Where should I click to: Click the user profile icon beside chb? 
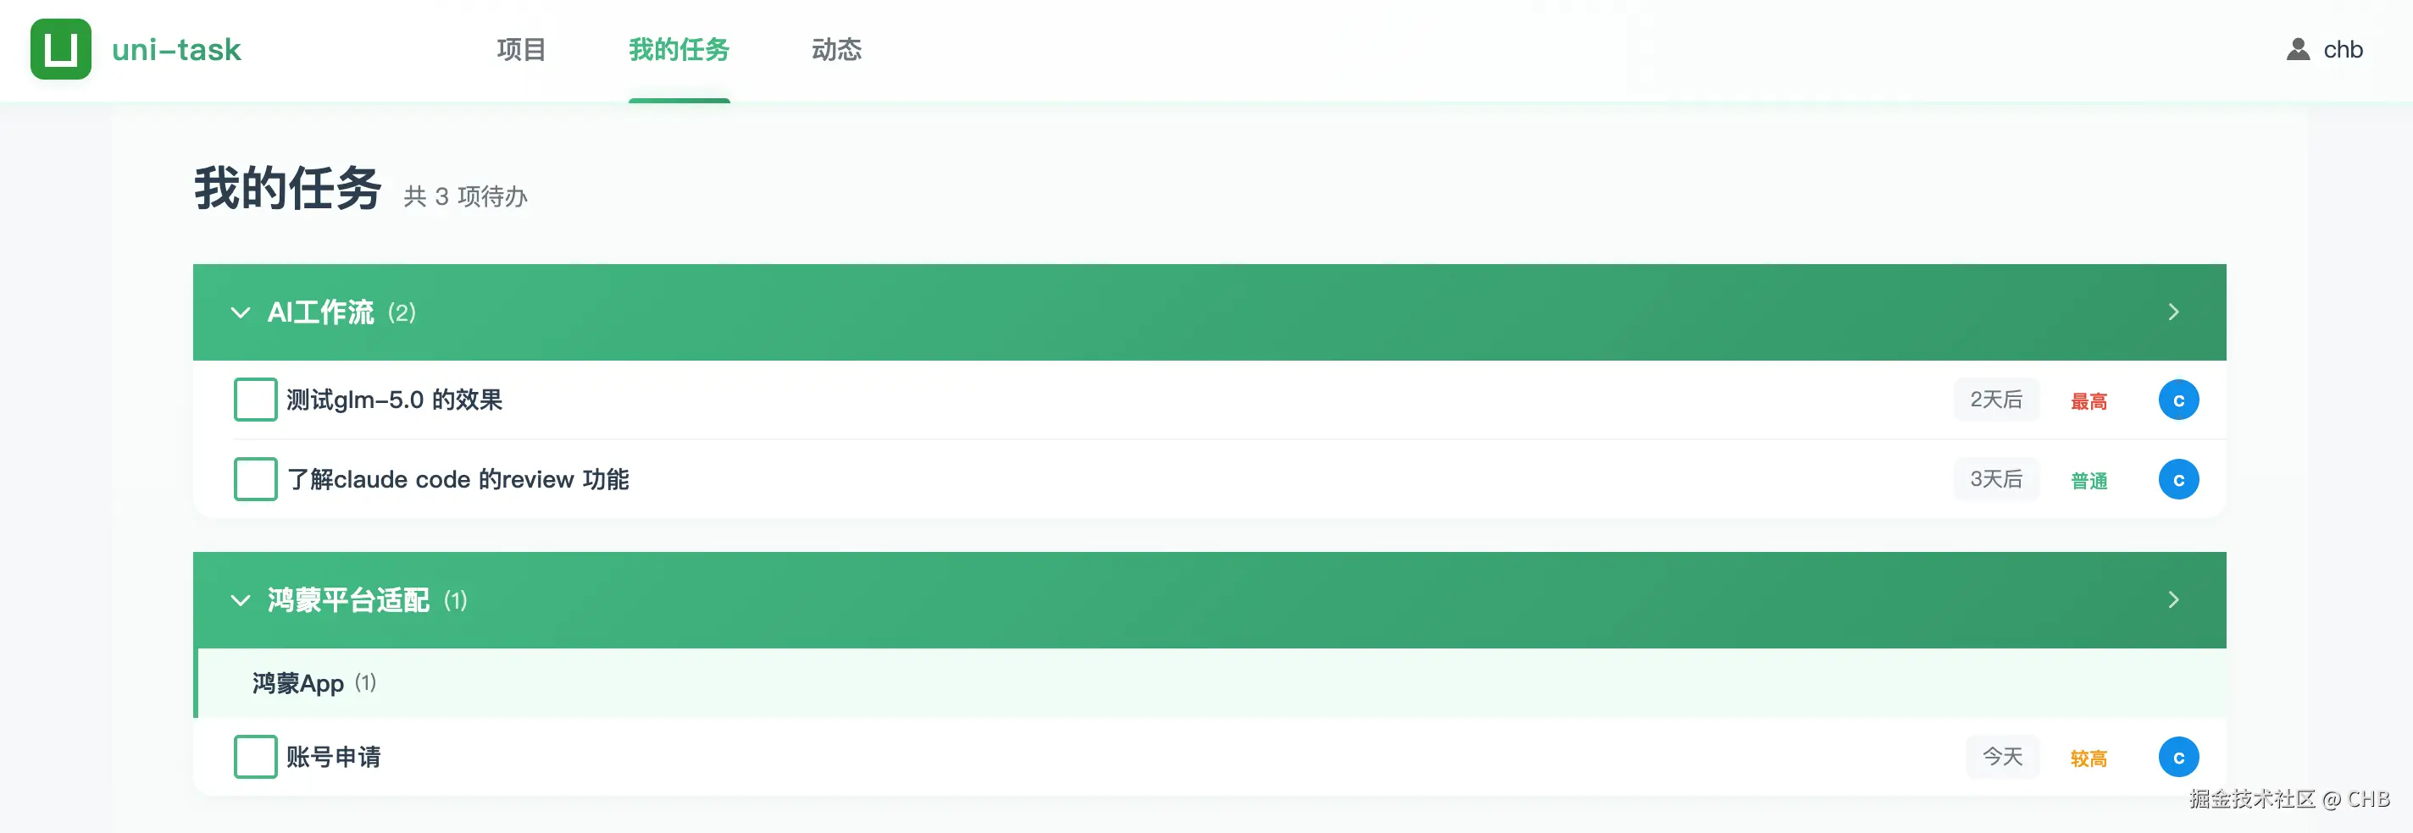[x=2298, y=50]
